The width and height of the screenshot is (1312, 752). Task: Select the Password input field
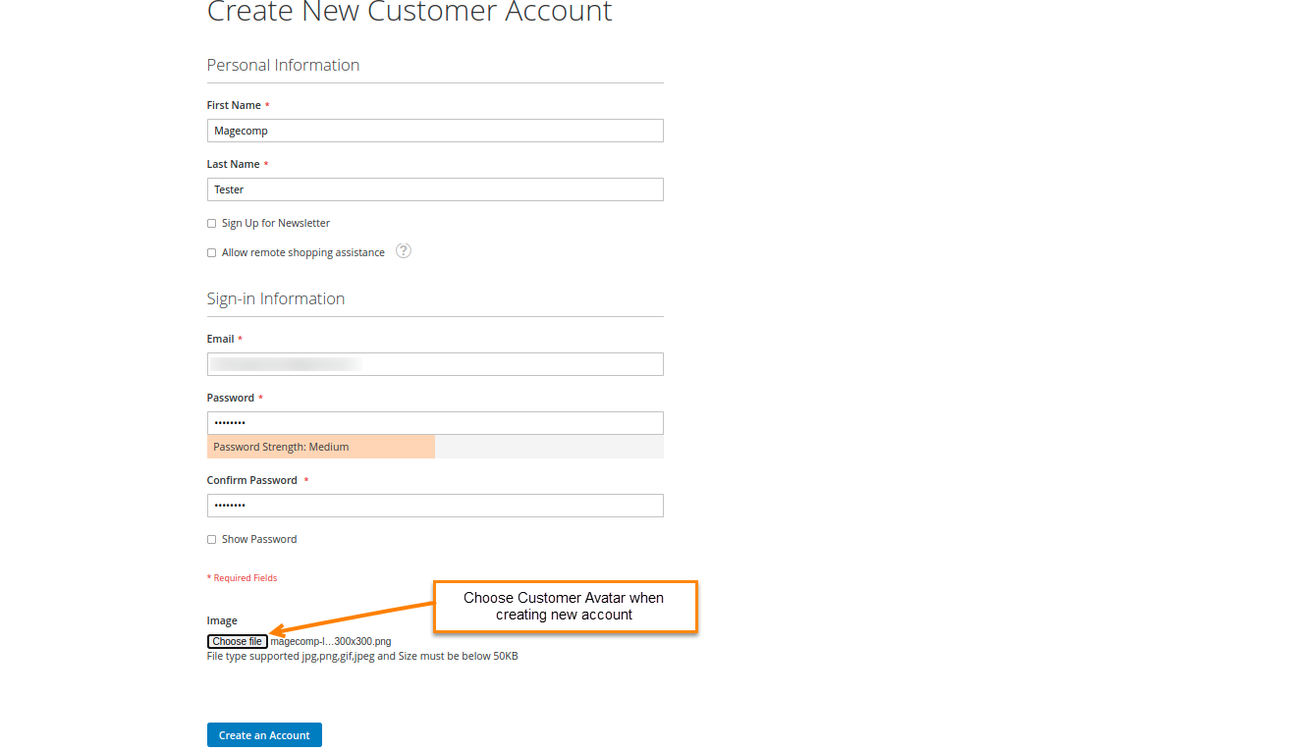pyautogui.click(x=435, y=423)
